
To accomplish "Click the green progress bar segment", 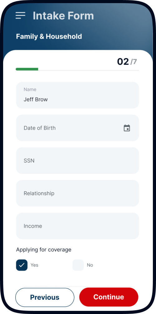I will point(27,69).
